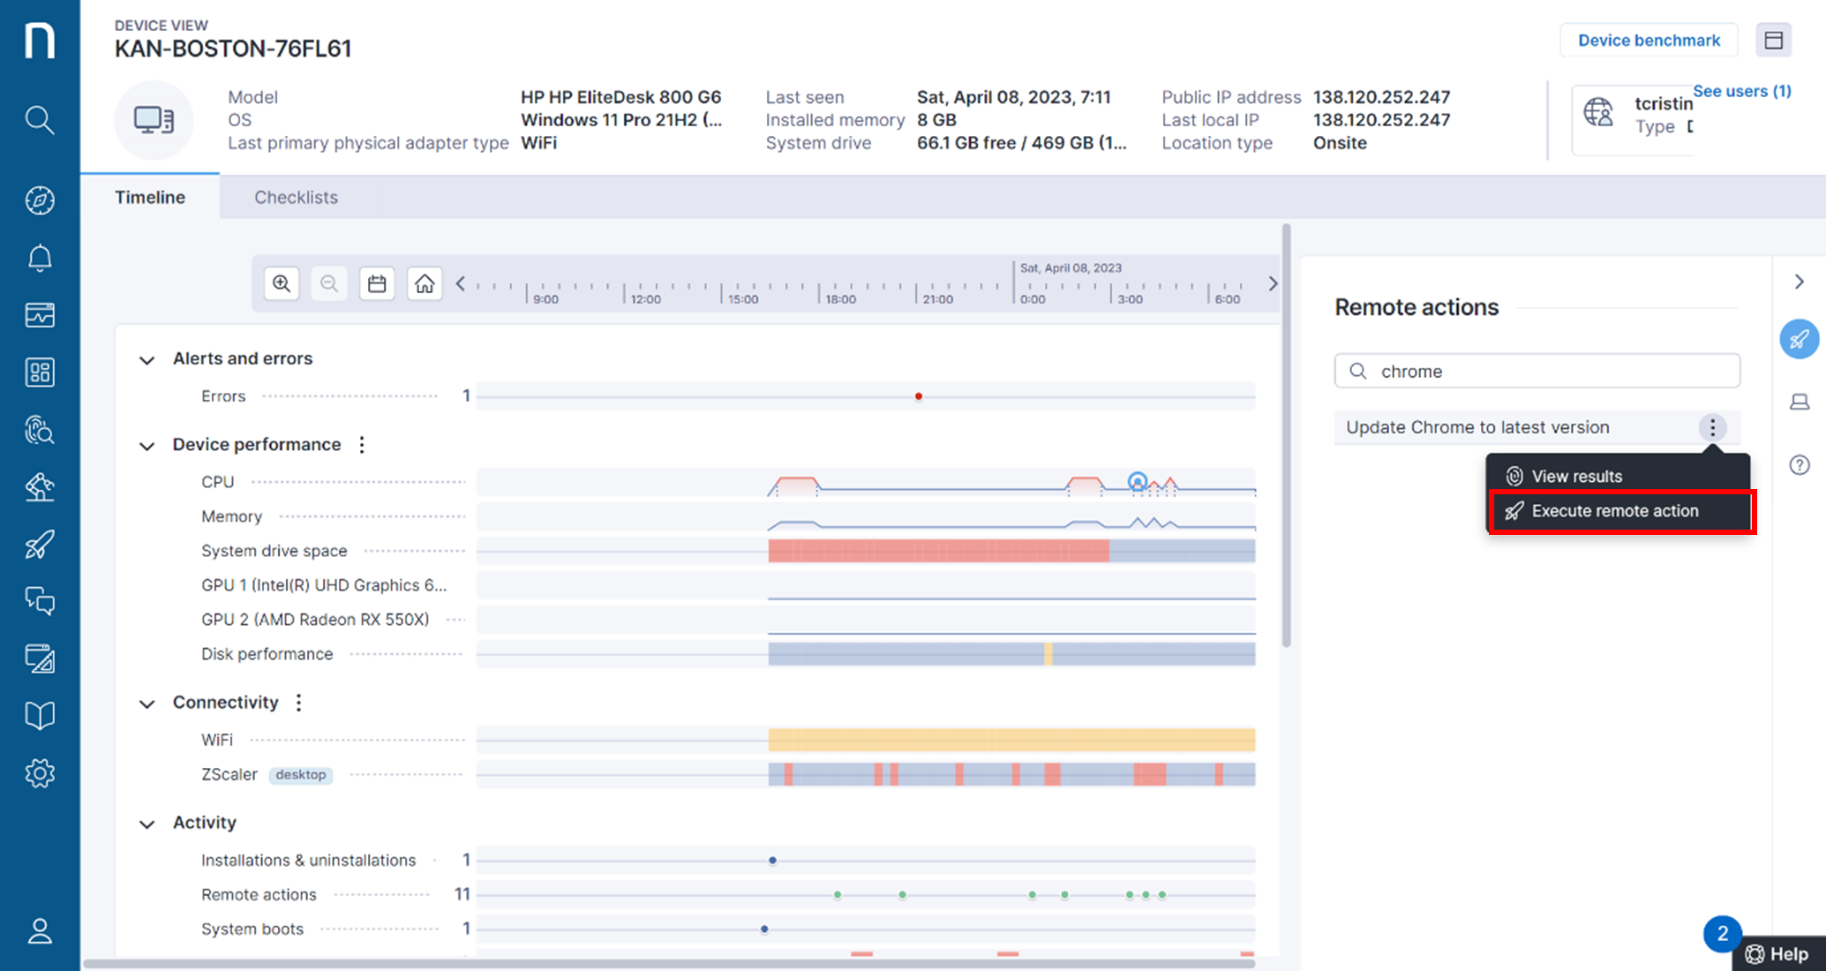Viewport: 1826px width, 971px height.
Task: Open the calendar date picker above the timeline
Action: coord(377,283)
